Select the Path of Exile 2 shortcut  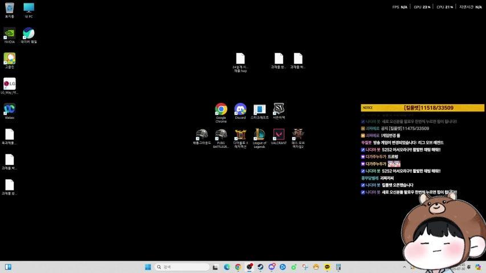[x=298, y=138]
